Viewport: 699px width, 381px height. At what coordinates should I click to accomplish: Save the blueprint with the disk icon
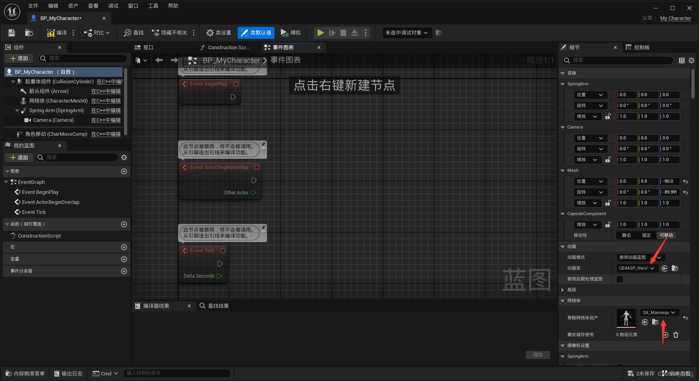pyautogui.click(x=12, y=33)
